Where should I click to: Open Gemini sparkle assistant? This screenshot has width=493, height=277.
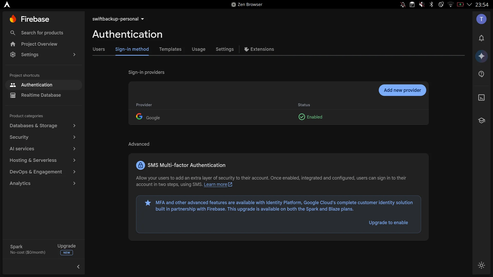[481, 56]
